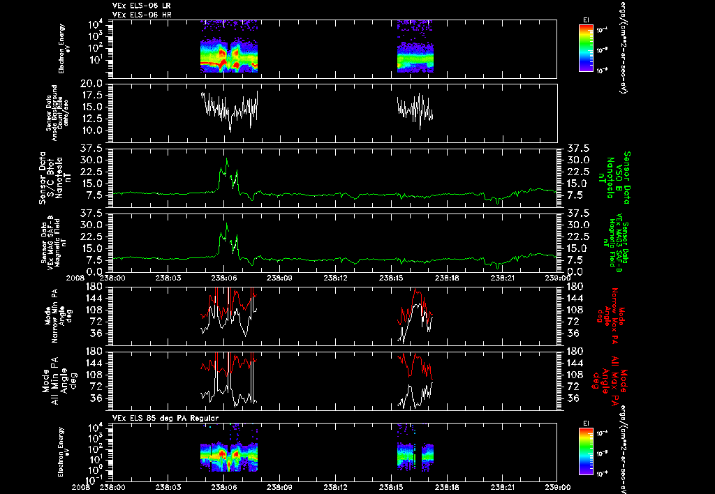The height and width of the screenshot is (494, 715).
Task: Click the Btot peak in S/C Btot panel
Action: click(227, 160)
